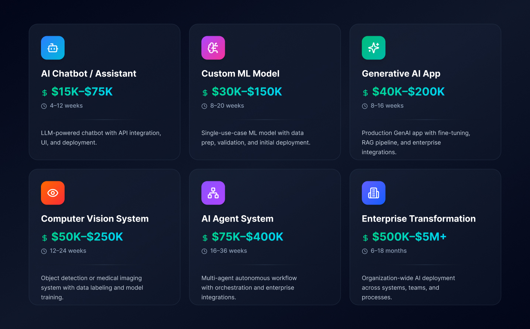The image size is (530, 329).
Task: Open the AI Chatbot / Assistant heading
Action: point(89,73)
